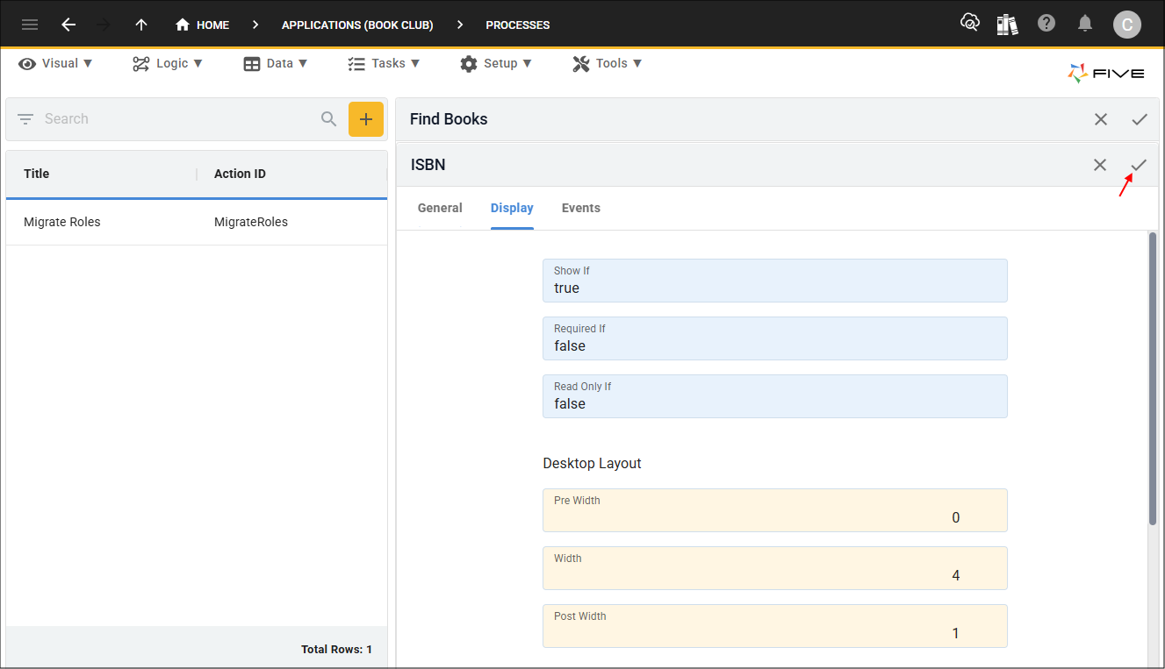
Task: Click the magnifier search icon
Action: 329,119
